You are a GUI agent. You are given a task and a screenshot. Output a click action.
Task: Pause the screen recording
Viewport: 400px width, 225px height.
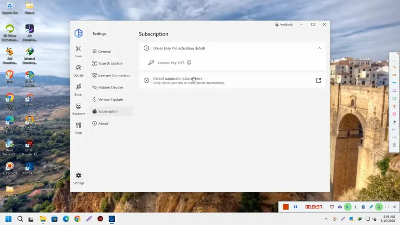click(295, 207)
